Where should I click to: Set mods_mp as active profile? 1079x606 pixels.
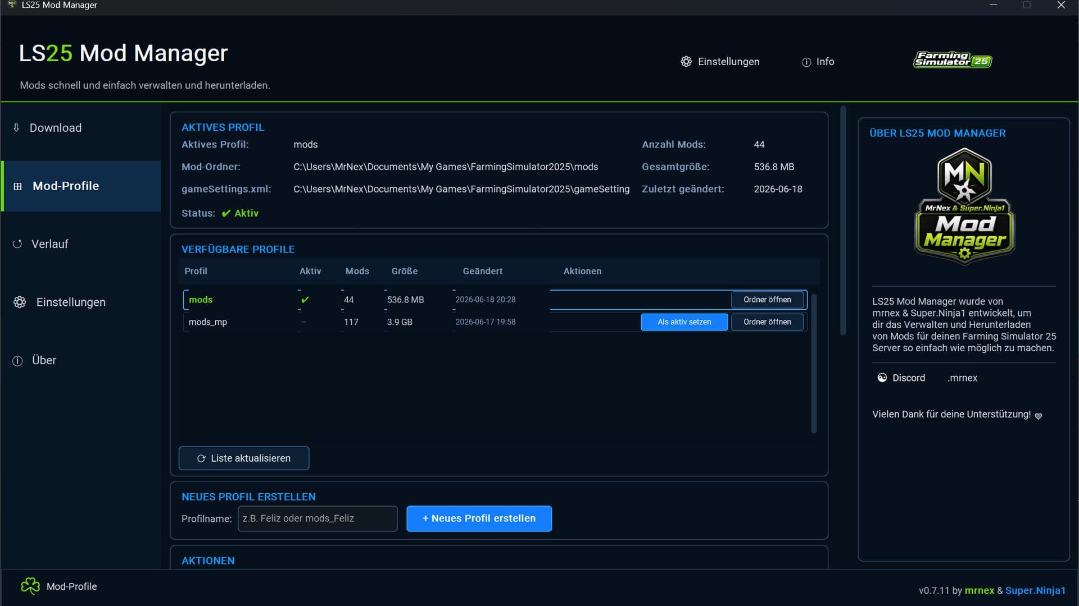point(684,322)
